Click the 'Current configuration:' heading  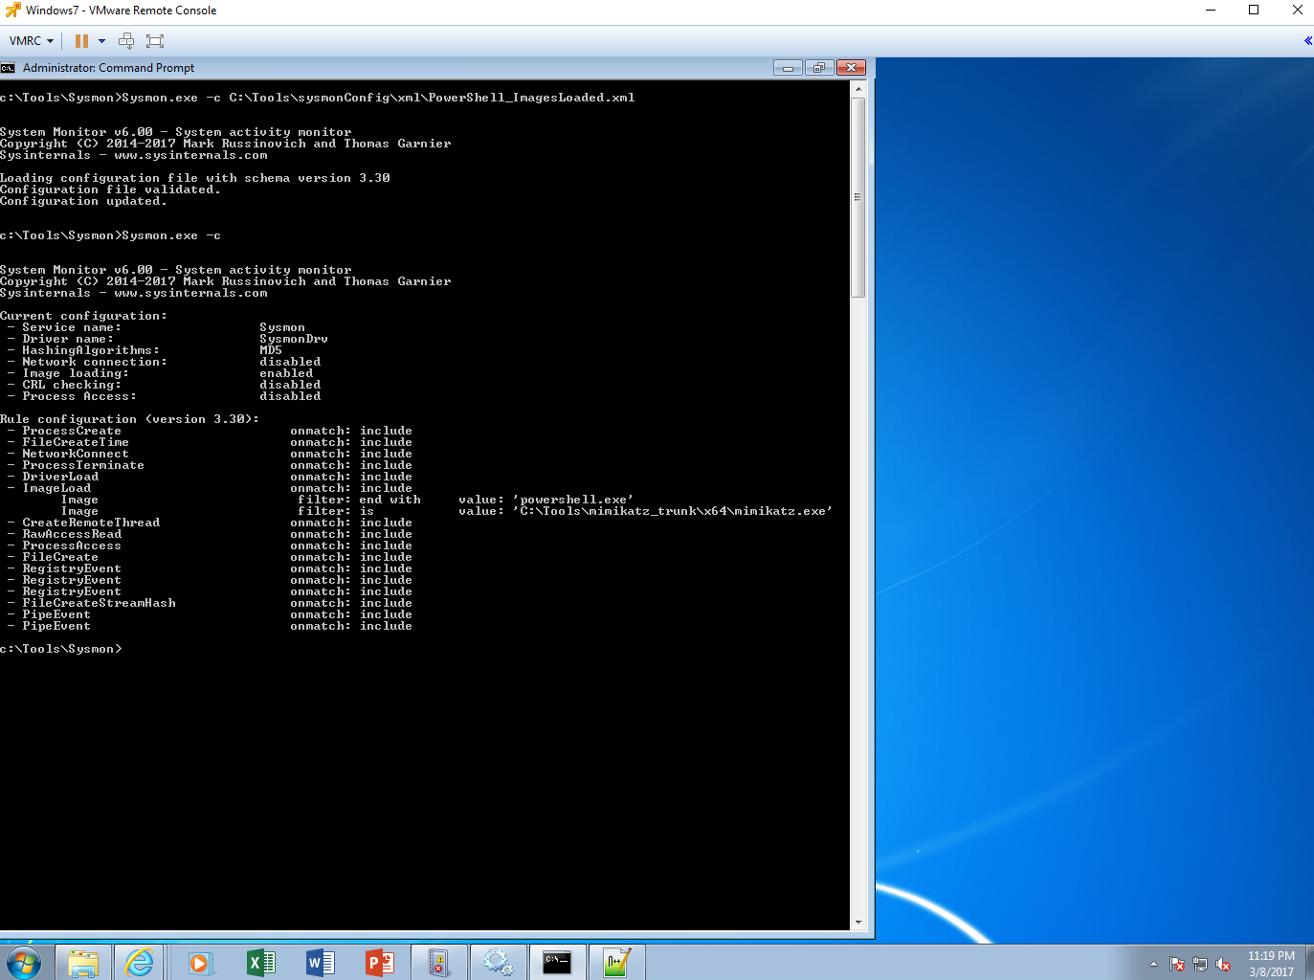tap(83, 316)
